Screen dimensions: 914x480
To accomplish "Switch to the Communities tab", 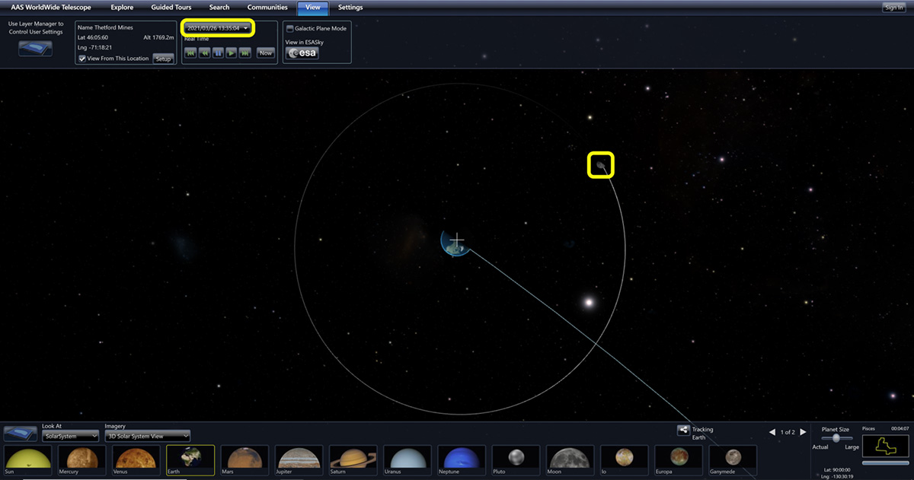I will tap(267, 8).
